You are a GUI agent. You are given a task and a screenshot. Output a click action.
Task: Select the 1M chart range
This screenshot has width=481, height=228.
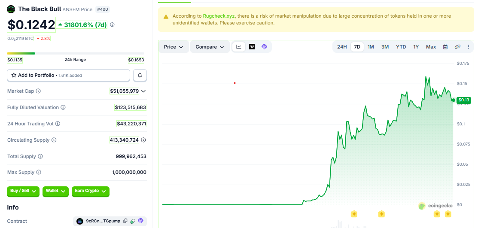[x=371, y=47]
